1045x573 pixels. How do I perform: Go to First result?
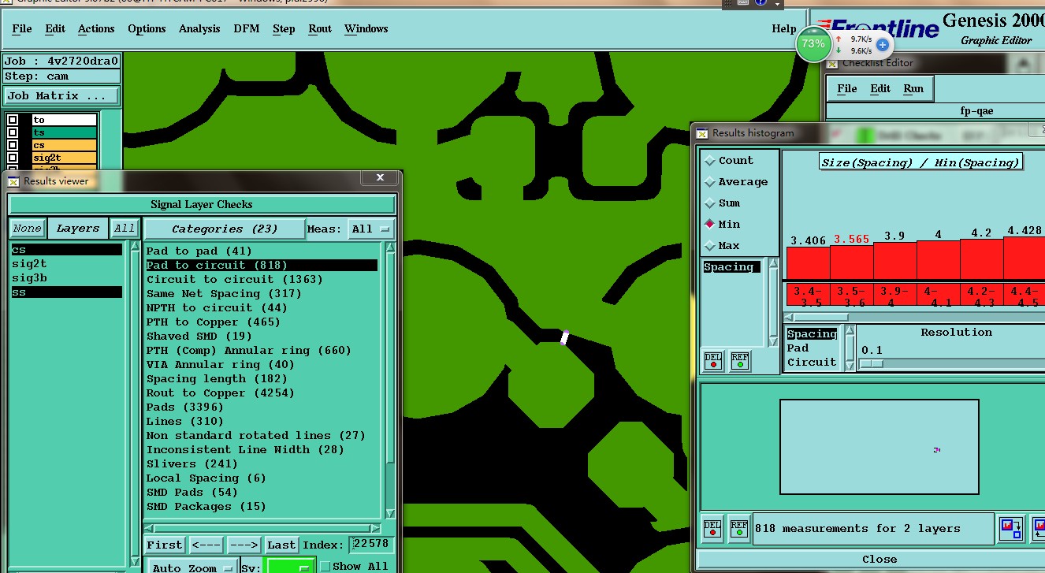[165, 545]
